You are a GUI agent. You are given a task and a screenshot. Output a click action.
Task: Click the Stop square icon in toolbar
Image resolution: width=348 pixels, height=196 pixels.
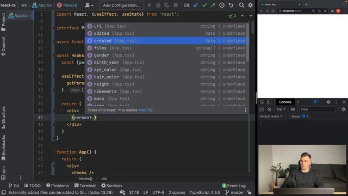[176, 5]
